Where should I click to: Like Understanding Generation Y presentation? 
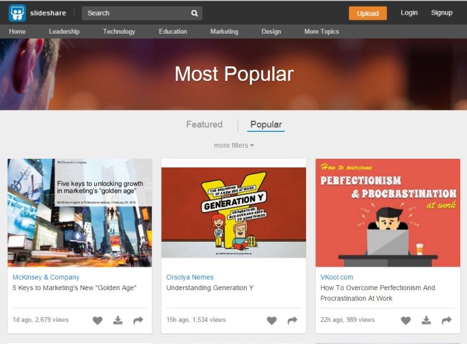coord(272,320)
